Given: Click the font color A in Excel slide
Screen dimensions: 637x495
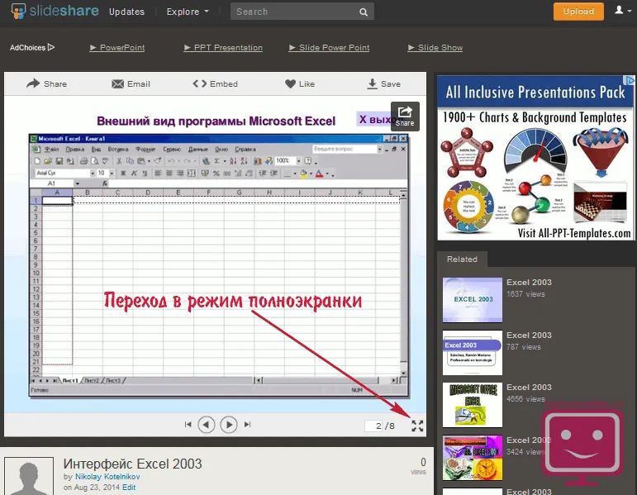Looking at the screenshot, I should (319, 174).
